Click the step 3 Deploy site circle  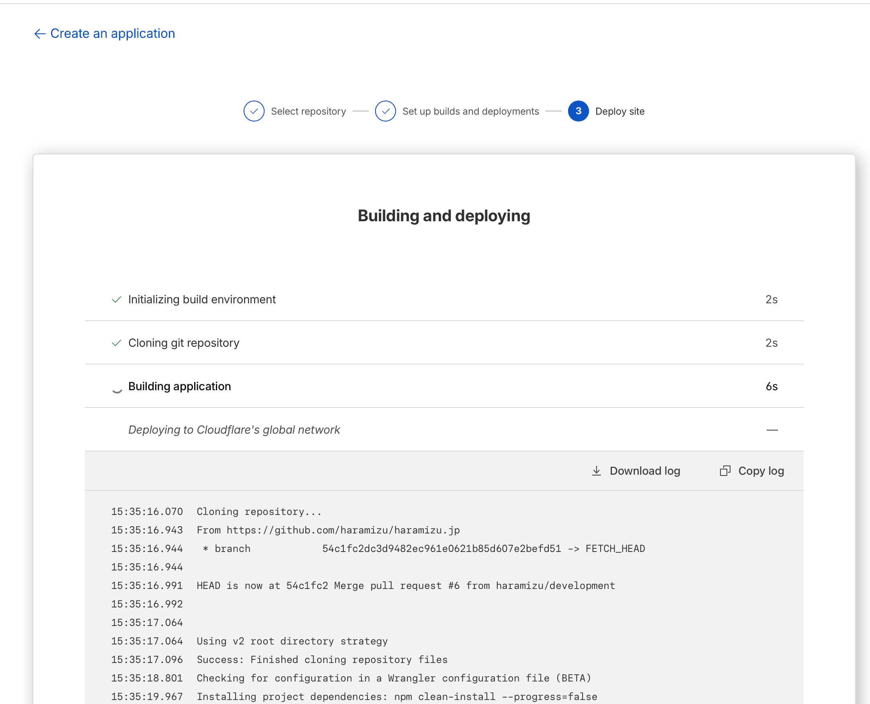(578, 111)
